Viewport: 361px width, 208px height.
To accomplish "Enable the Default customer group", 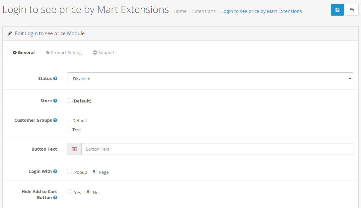I will [69, 120].
